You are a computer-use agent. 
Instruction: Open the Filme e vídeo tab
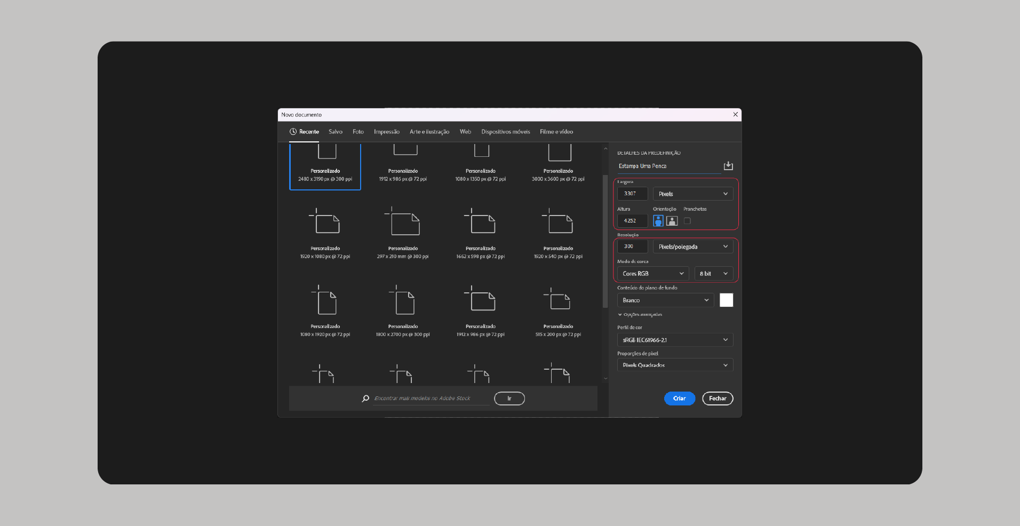point(556,132)
